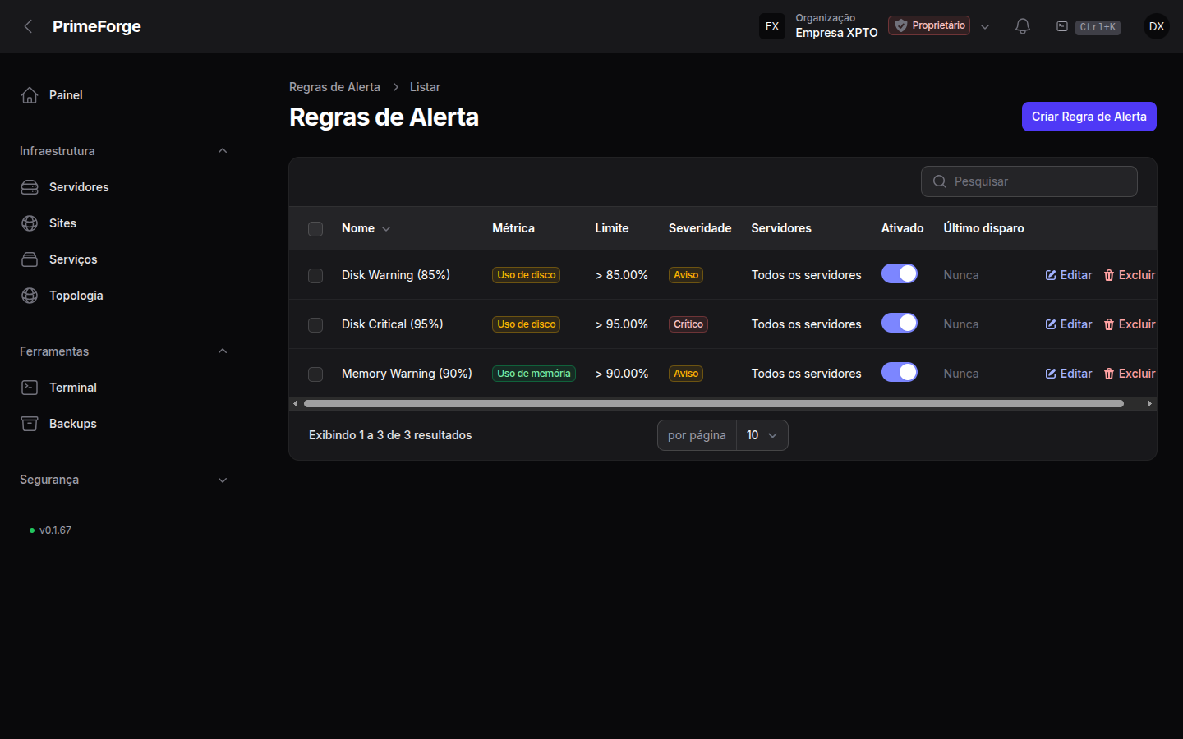Viewport: 1183px width, 739px height.
Task: Click the PrimeForge logo text
Action: (x=97, y=26)
